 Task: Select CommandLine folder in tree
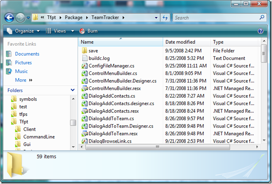(39, 137)
